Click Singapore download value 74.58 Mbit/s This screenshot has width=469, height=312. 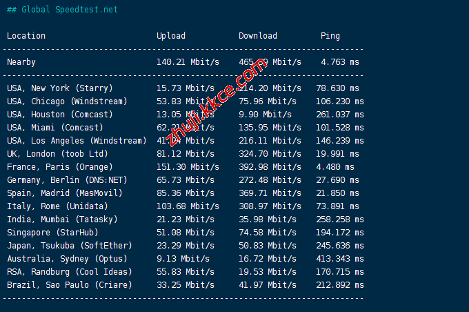268,233
